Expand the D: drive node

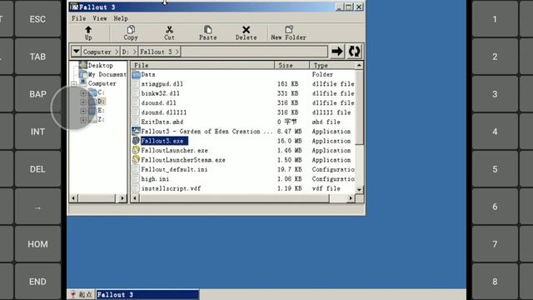pos(83,102)
